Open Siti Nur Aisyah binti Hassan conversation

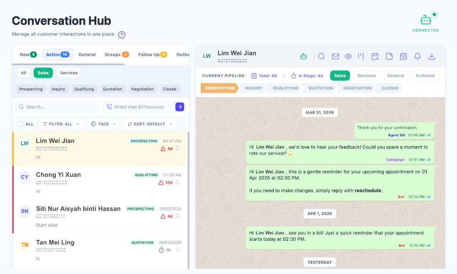(x=99, y=216)
